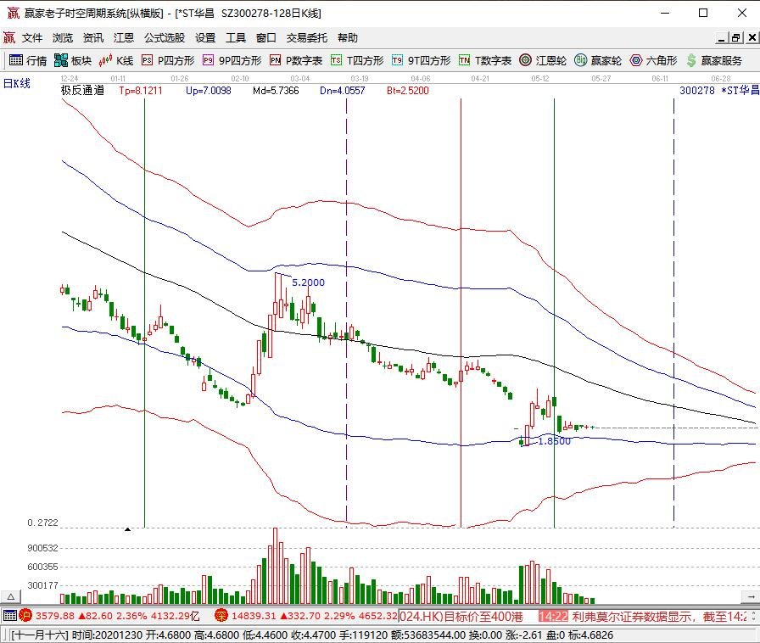Click the 深 Shenzhen index badge

[221, 616]
